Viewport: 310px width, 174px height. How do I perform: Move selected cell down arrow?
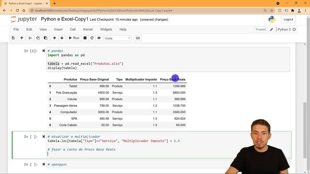62,38
